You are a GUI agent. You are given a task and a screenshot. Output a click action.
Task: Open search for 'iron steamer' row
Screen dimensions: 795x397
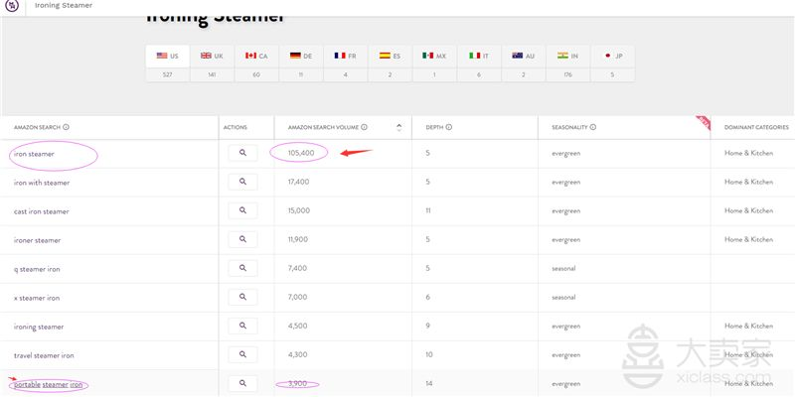[242, 153]
